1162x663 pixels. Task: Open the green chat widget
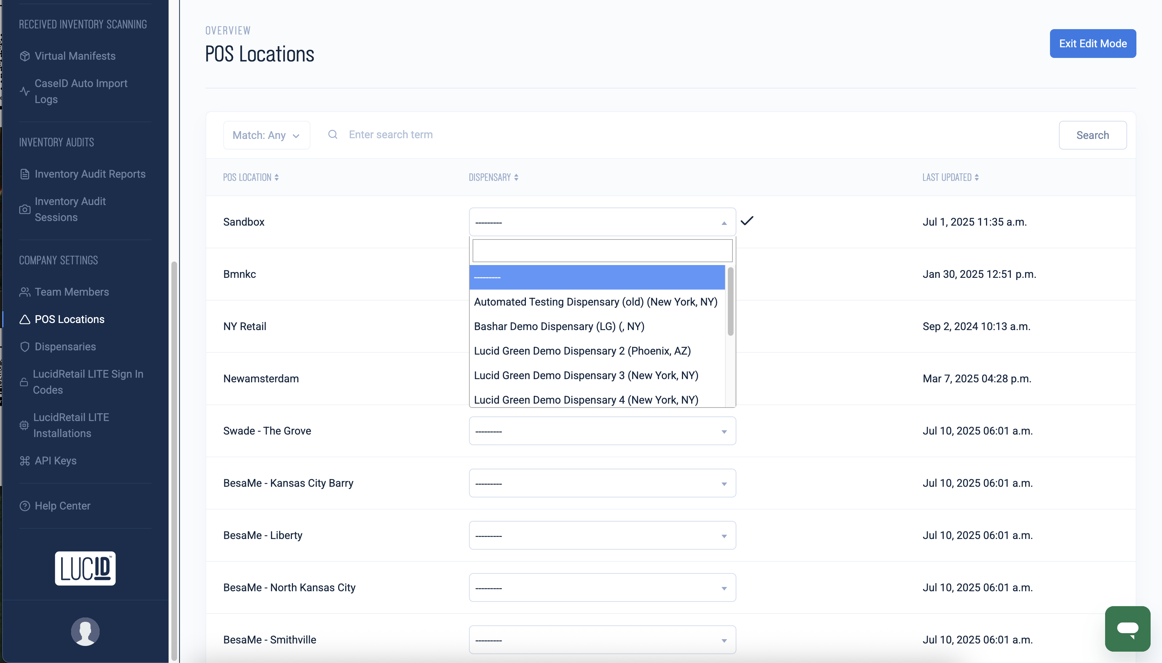(1128, 629)
